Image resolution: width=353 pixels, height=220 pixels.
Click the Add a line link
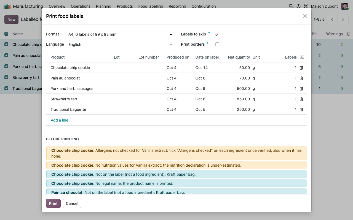60,120
